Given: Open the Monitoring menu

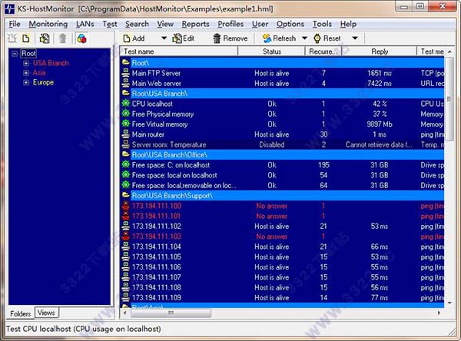Looking at the screenshot, I should 48,24.
